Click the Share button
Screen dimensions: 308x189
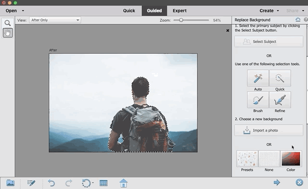292,11
